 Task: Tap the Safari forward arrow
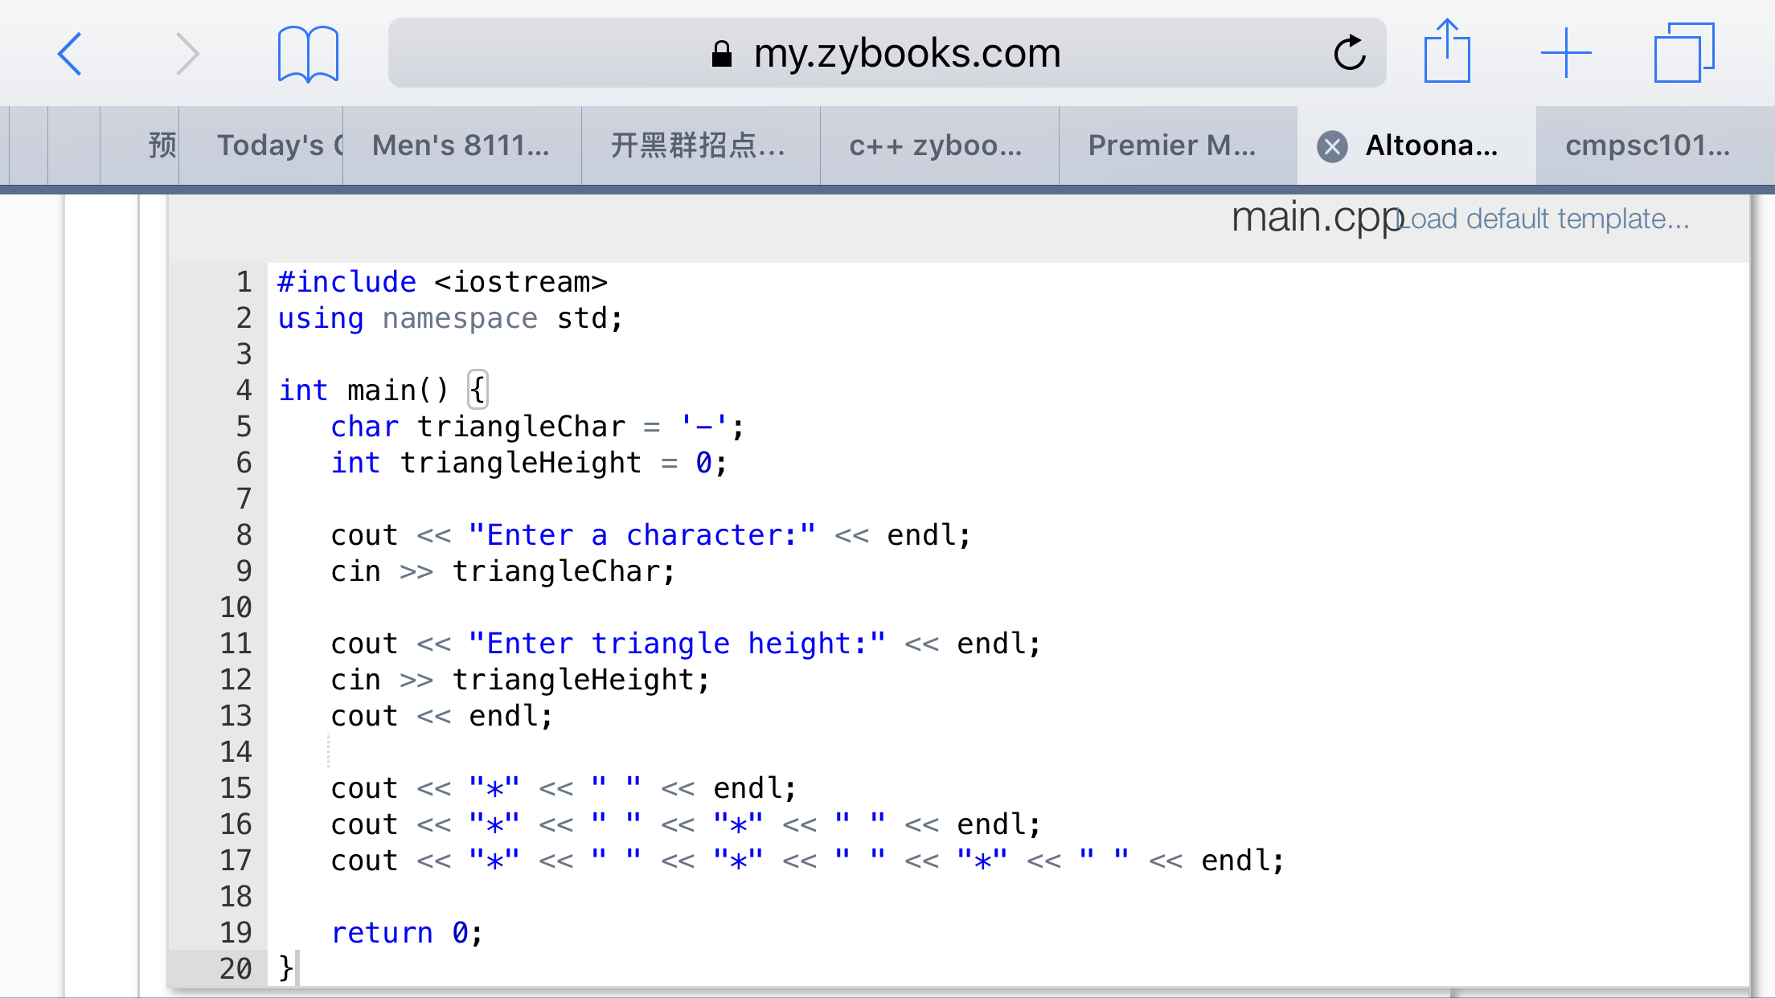pyautogui.click(x=187, y=54)
